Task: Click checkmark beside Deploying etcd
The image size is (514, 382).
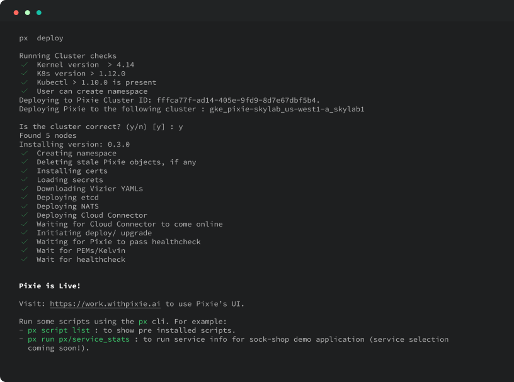Action: [x=24, y=198]
